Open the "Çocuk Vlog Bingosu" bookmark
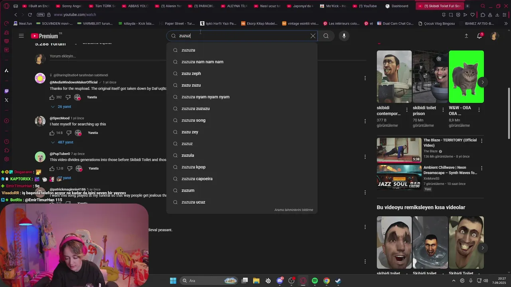This screenshot has height=287, width=511. [x=437, y=24]
